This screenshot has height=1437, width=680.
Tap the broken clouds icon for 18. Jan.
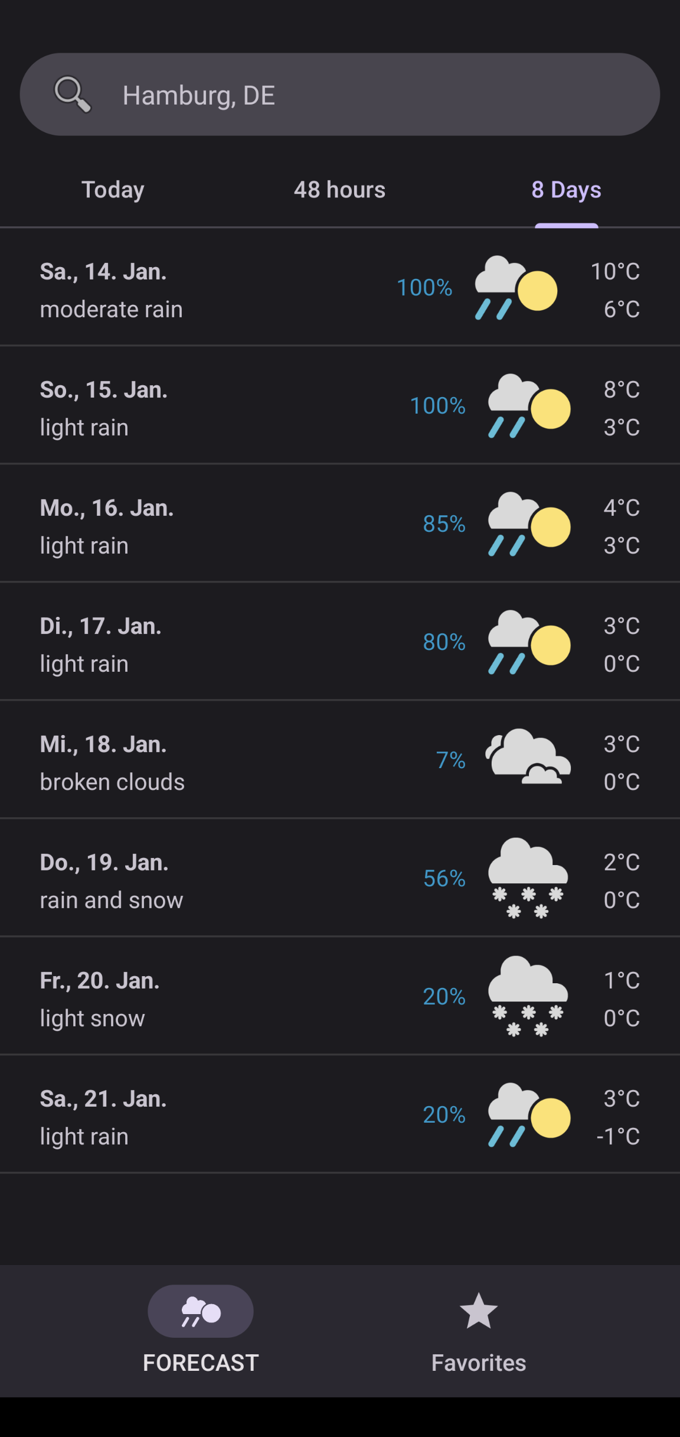point(528,757)
